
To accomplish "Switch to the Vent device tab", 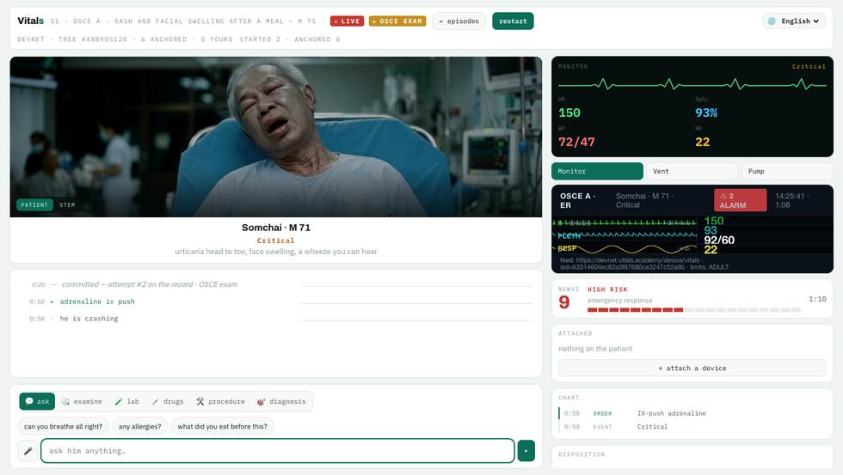I will pyautogui.click(x=692, y=171).
